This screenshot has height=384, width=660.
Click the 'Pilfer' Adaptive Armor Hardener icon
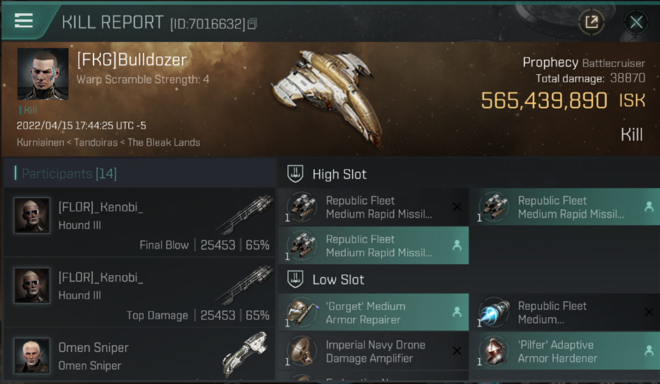(493, 351)
